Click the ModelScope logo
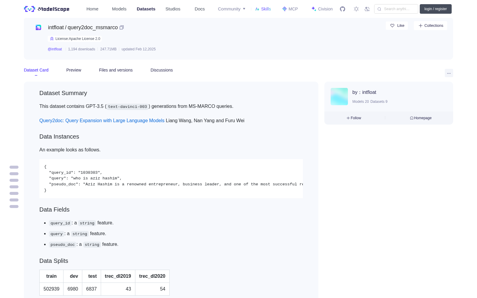The width and height of the screenshot is (477, 298). tap(47, 9)
